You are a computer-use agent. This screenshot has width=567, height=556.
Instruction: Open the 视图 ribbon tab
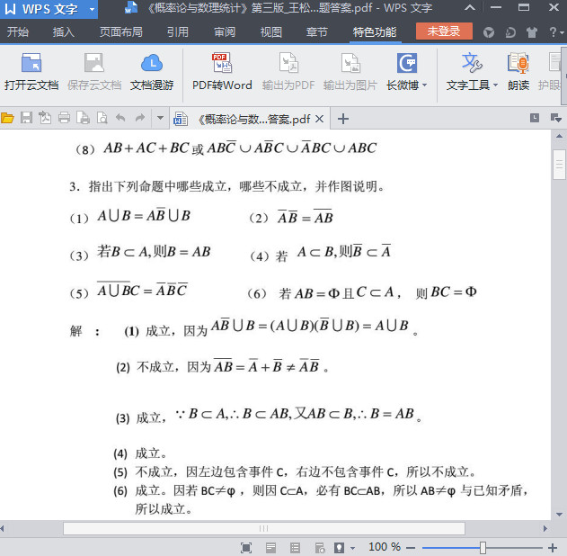tap(271, 32)
